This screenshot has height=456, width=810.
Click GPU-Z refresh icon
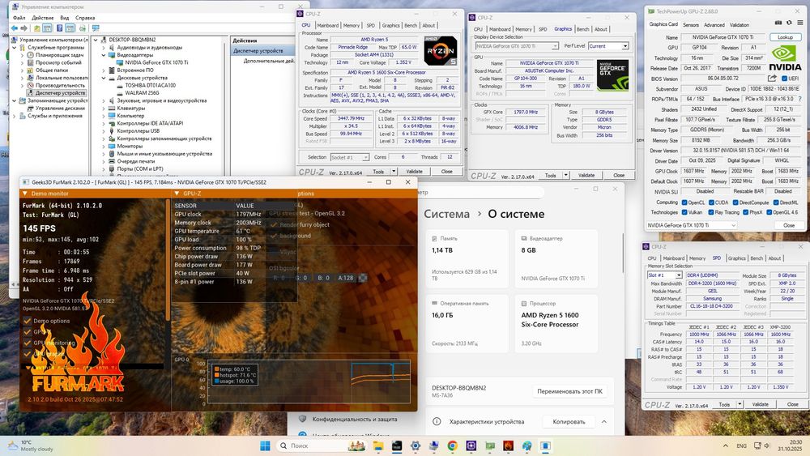789,23
